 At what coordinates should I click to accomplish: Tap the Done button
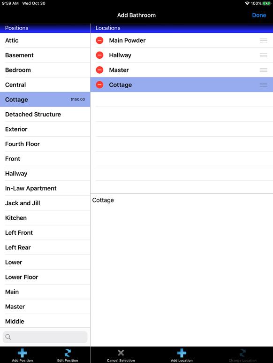(x=259, y=15)
